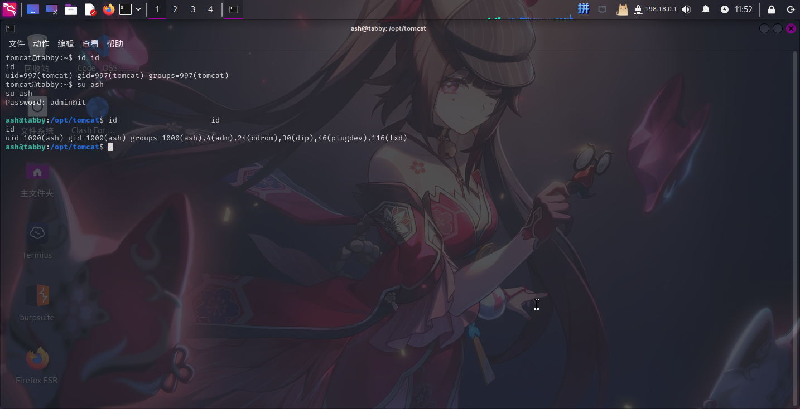
Task: Switch to workspace 3
Action: 193,9
